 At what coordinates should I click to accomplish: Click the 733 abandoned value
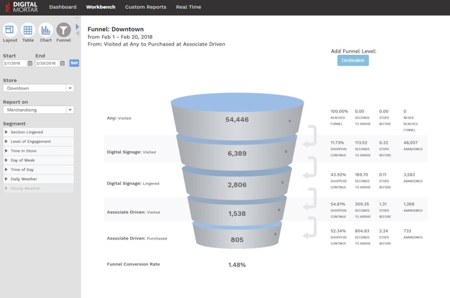(407, 231)
